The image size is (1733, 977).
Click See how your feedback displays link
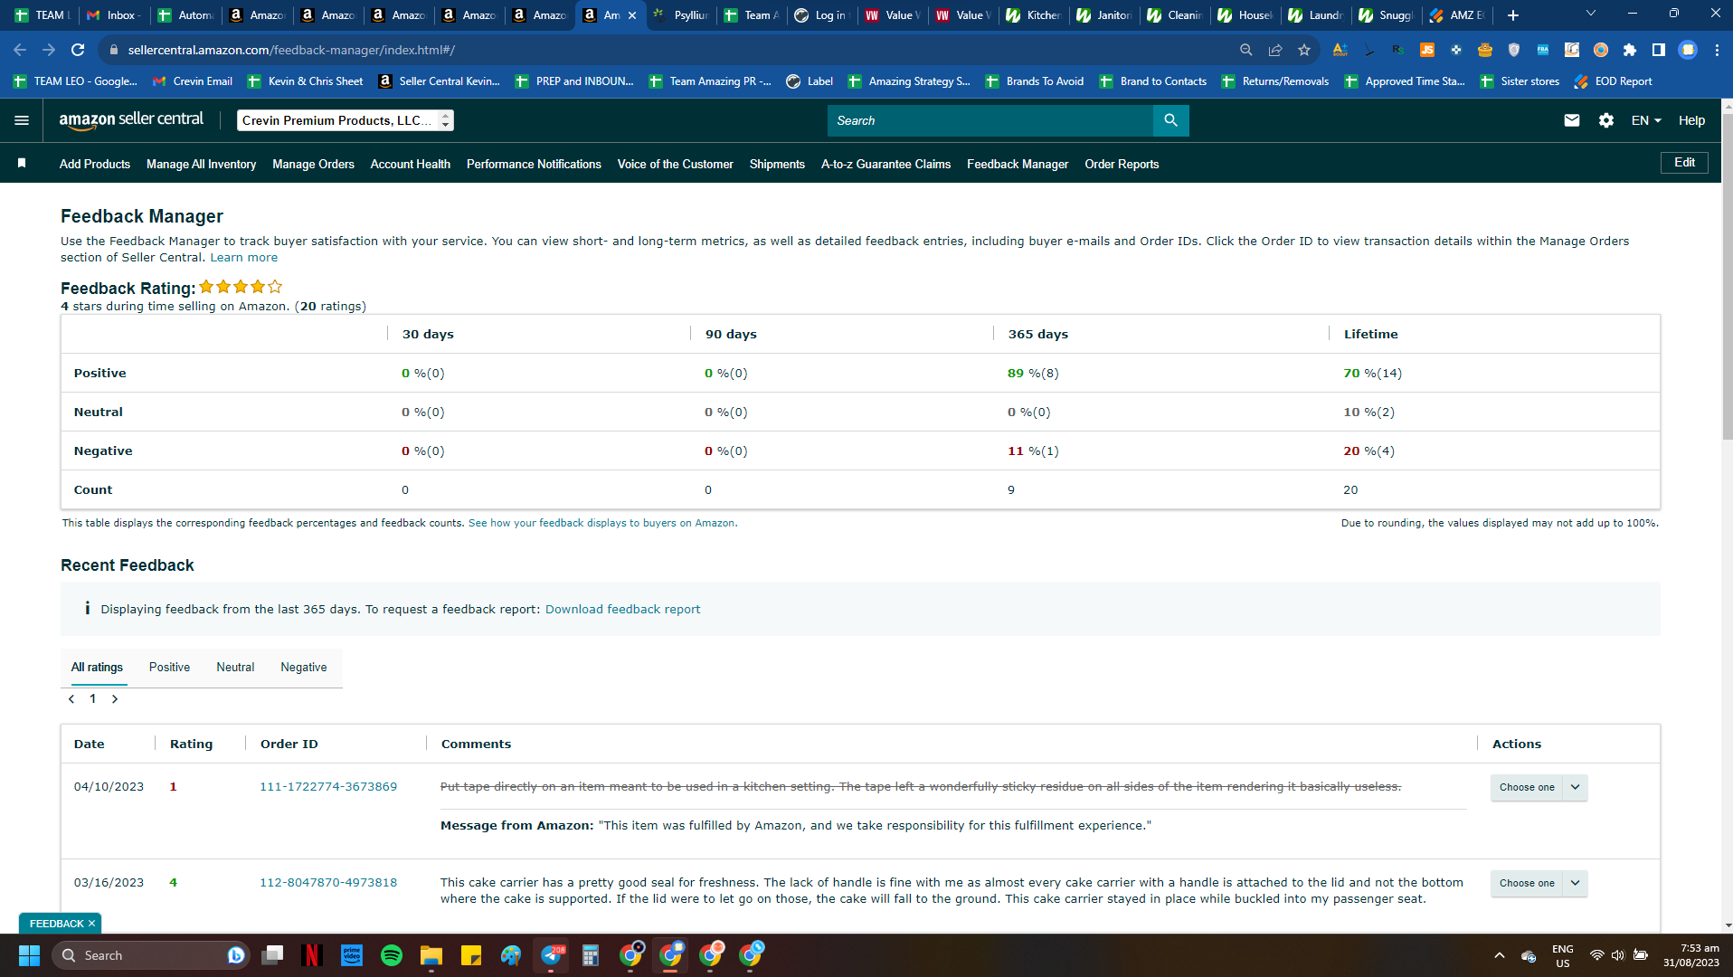(601, 523)
